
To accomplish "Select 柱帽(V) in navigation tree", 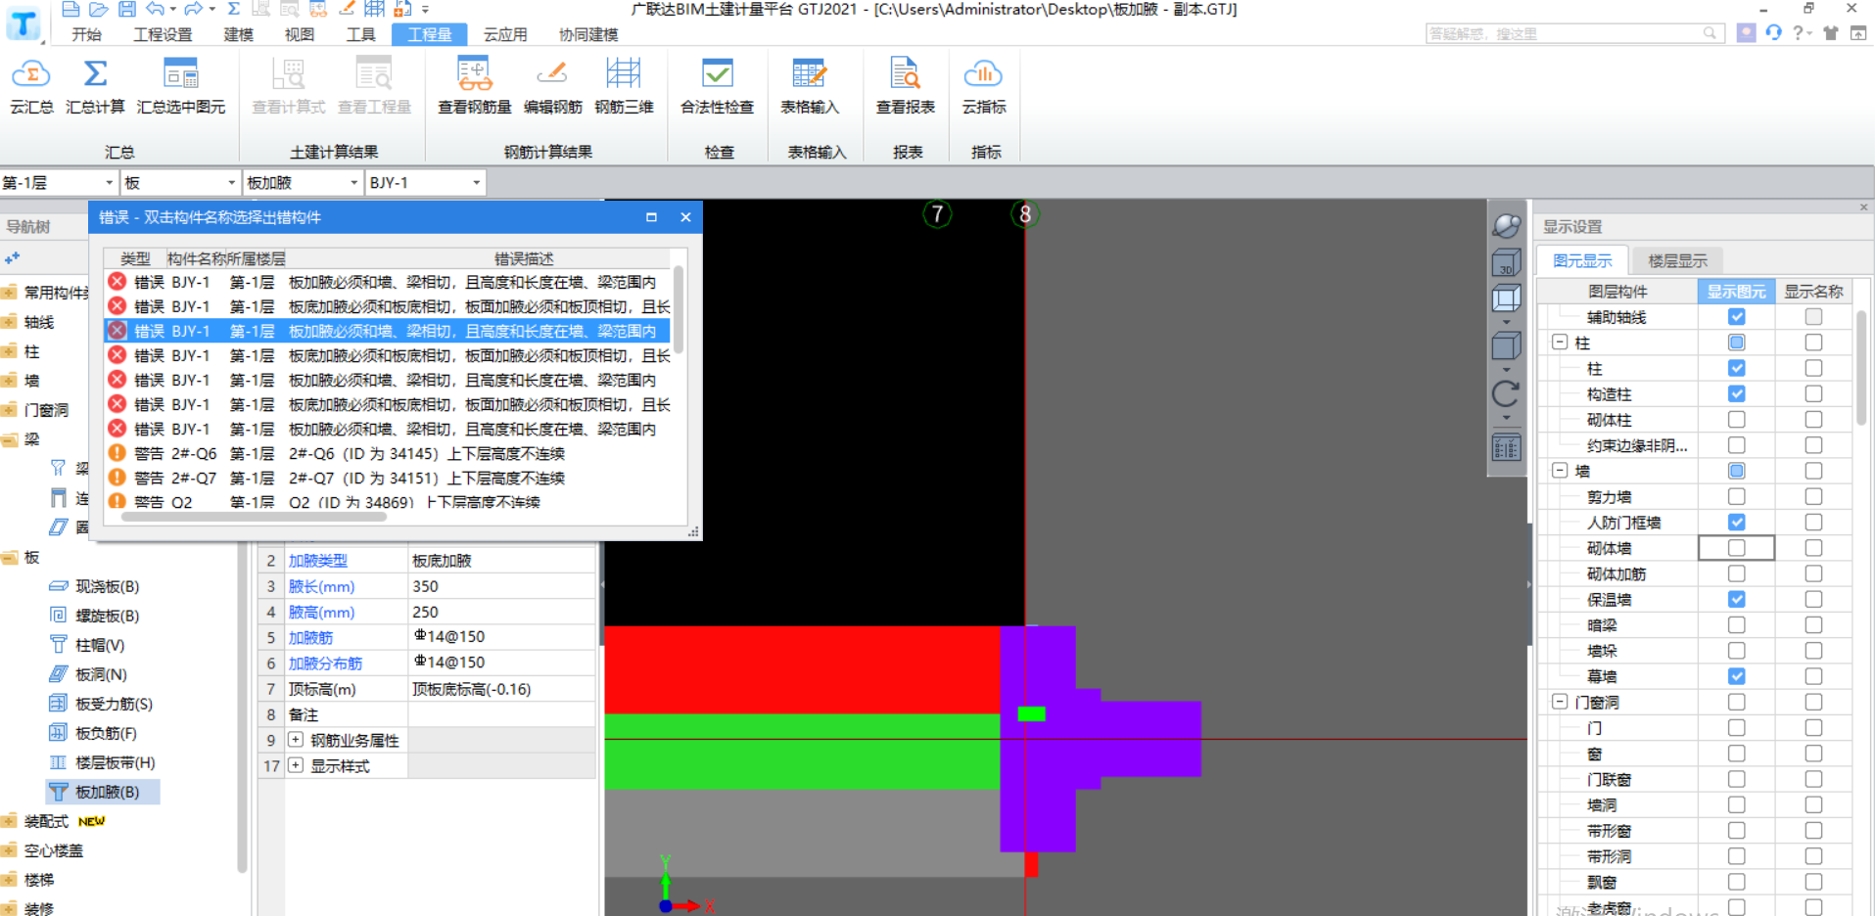I will pos(100,645).
